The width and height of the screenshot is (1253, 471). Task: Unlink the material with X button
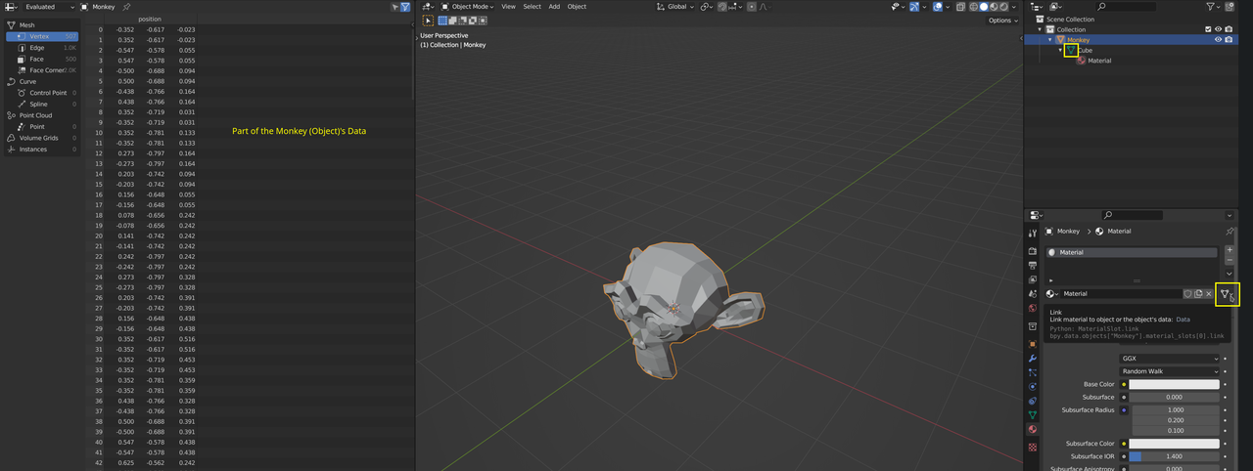(1209, 293)
